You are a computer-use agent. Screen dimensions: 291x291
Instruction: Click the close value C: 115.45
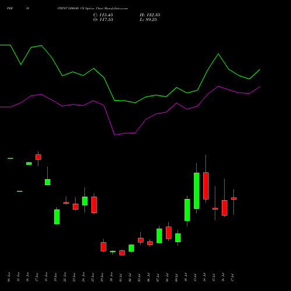(x=103, y=15)
